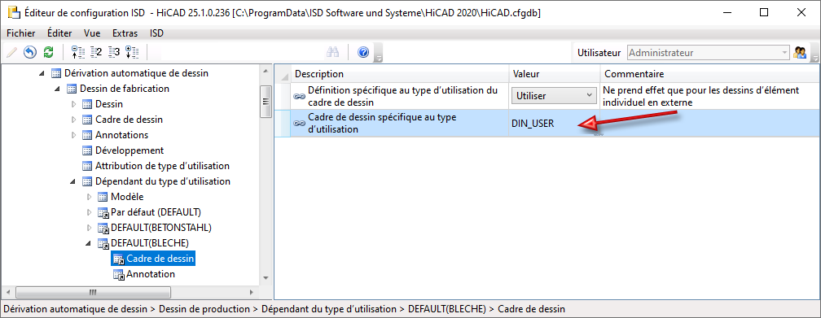Image resolution: width=821 pixels, height=318 pixels.
Task: Expand the Modèle tree node
Action: click(89, 197)
